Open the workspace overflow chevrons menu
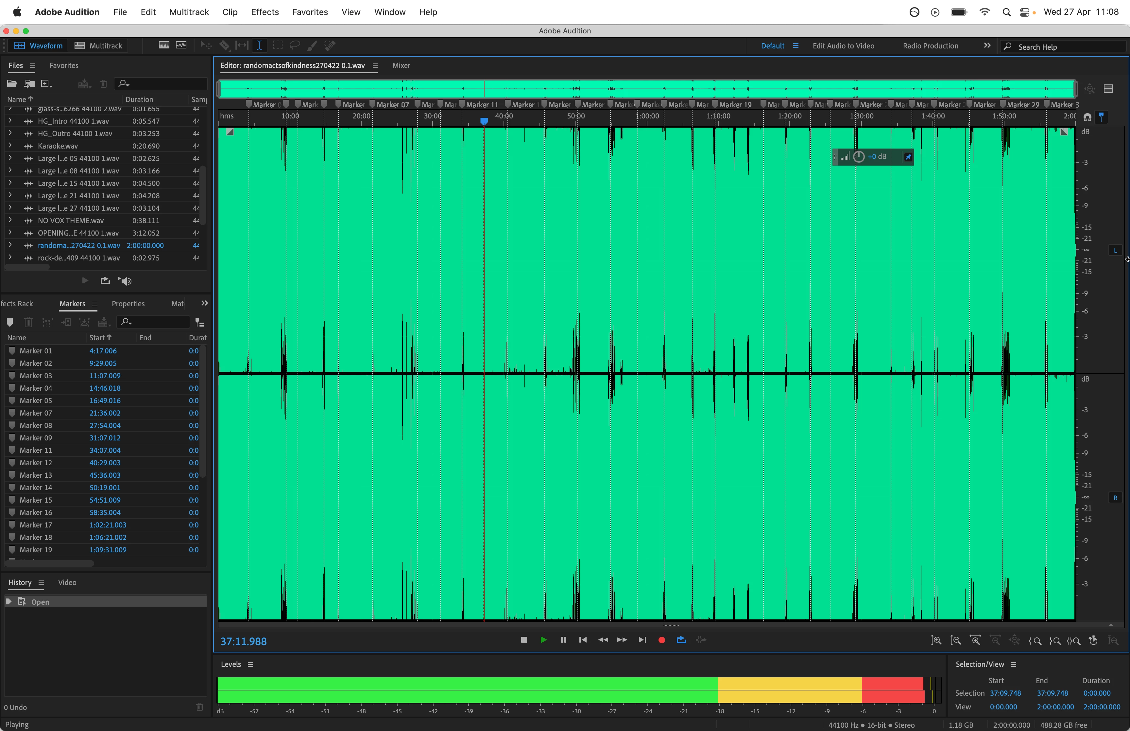 click(x=987, y=45)
